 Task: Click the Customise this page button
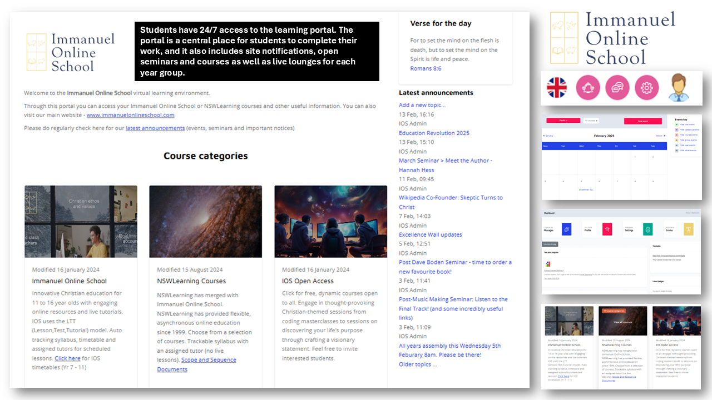pos(550,244)
